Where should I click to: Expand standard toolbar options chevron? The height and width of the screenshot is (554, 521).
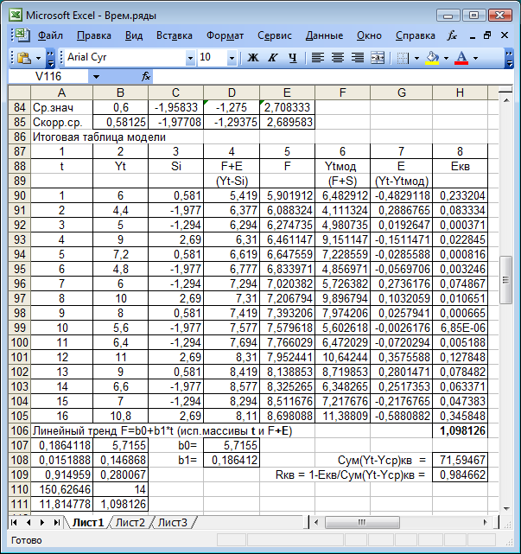(x=51, y=58)
